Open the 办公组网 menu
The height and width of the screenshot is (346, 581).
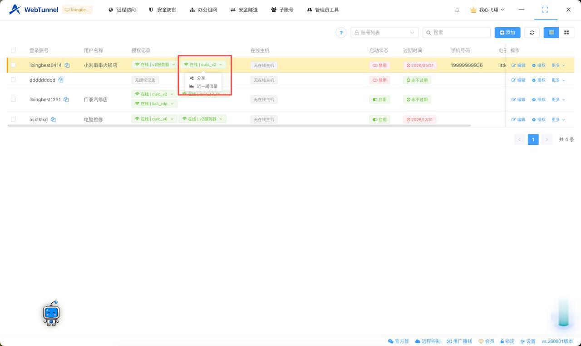click(x=203, y=10)
